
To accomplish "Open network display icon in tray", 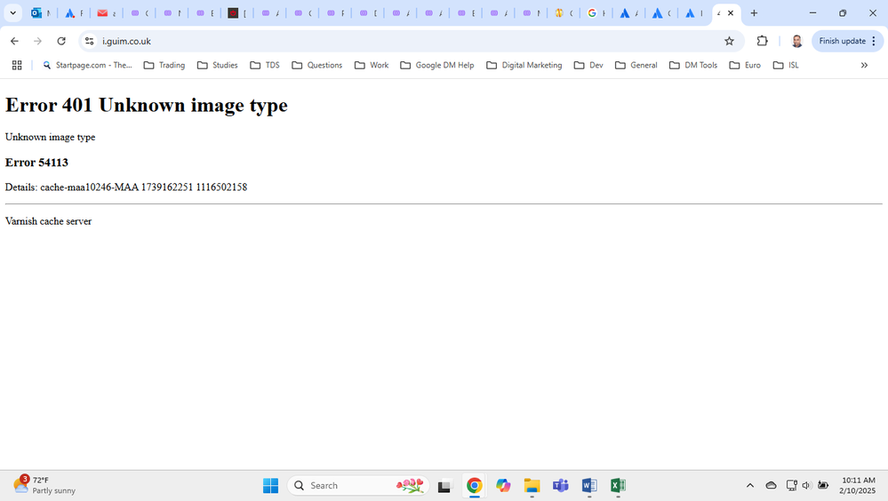I will [792, 485].
